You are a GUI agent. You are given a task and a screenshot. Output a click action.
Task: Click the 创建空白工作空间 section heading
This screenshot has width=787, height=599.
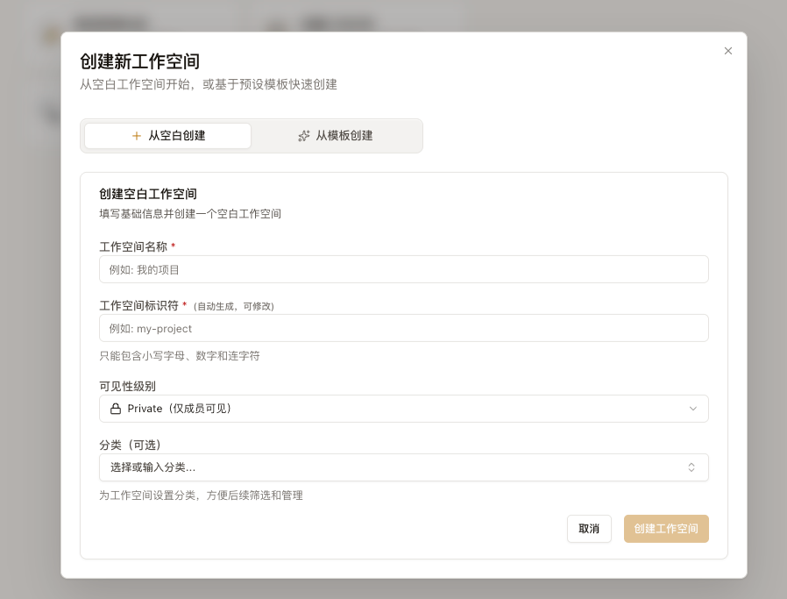click(148, 194)
